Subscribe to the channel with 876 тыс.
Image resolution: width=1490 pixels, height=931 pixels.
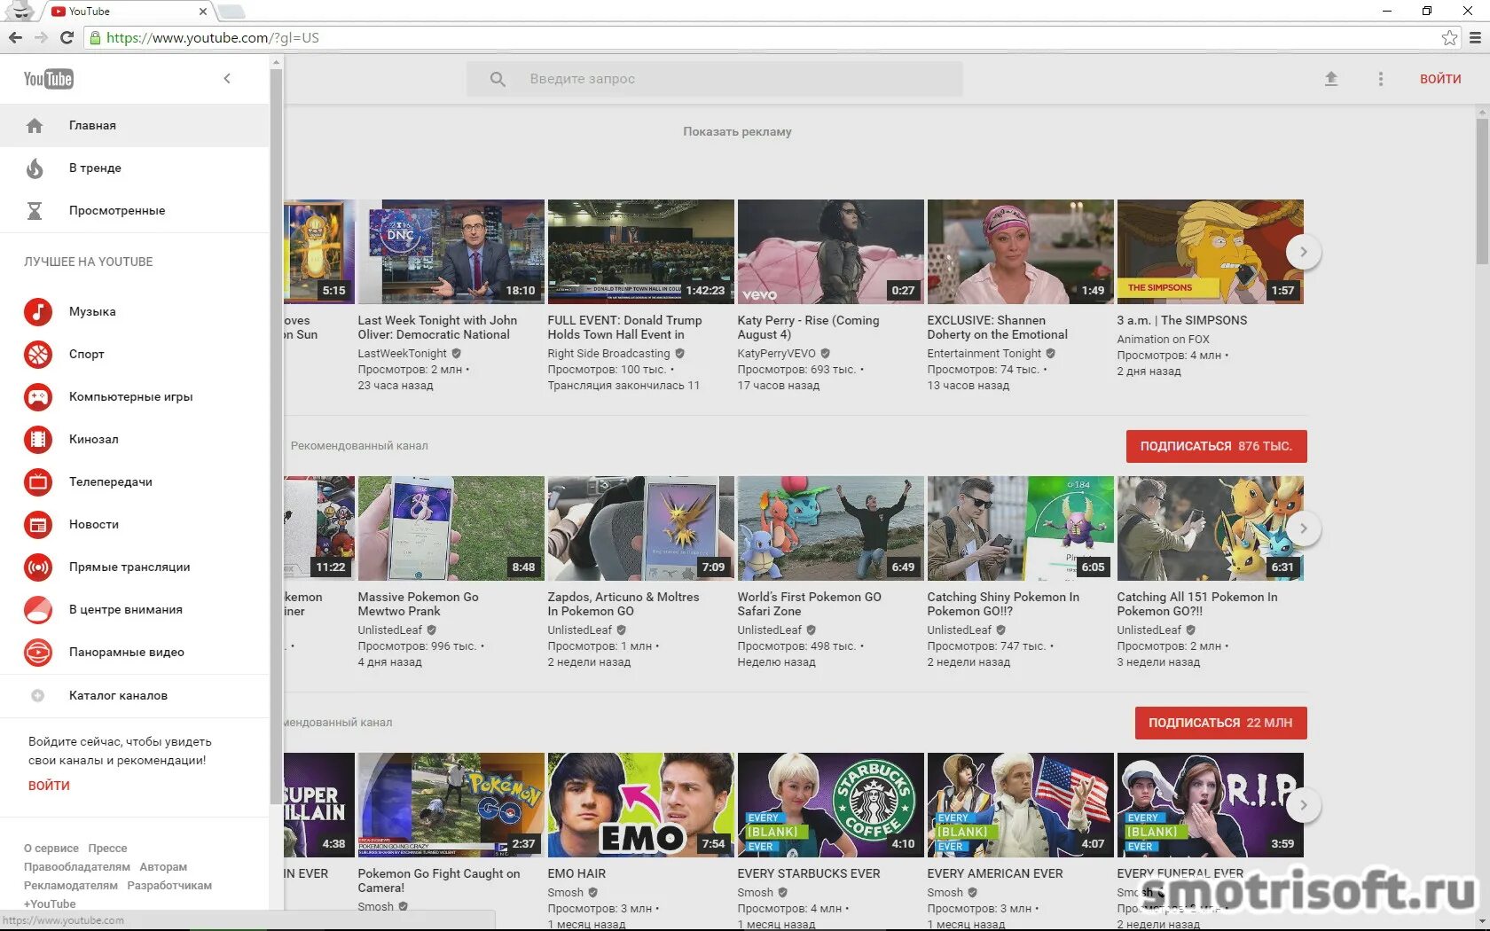click(1217, 446)
